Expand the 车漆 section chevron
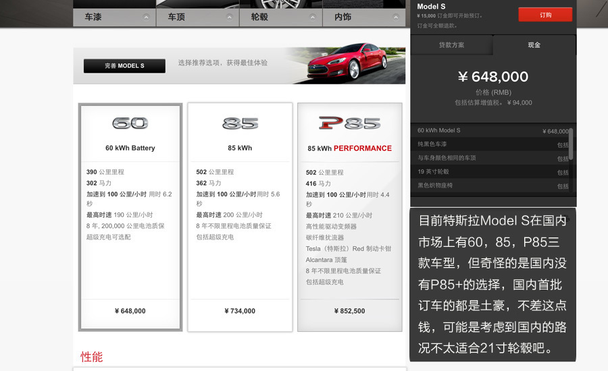Image resolution: width=608 pixels, height=371 pixels. (146, 17)
